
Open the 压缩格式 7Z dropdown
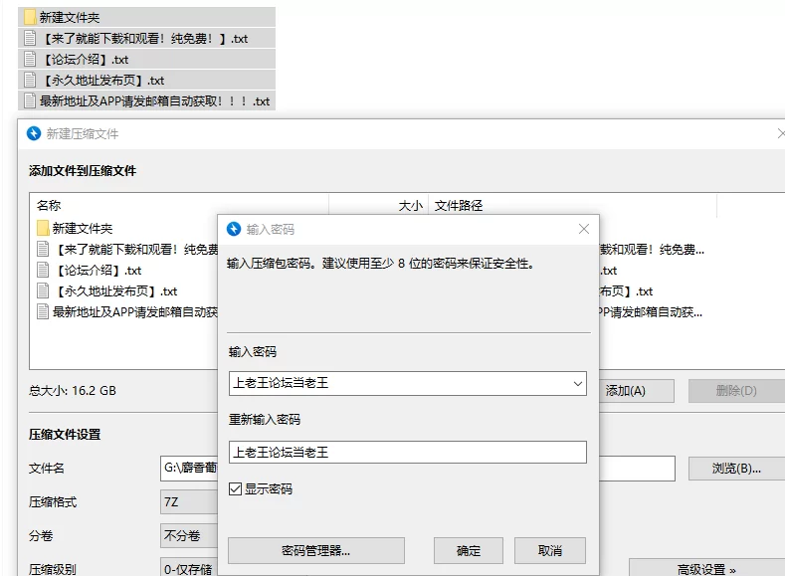189,502
